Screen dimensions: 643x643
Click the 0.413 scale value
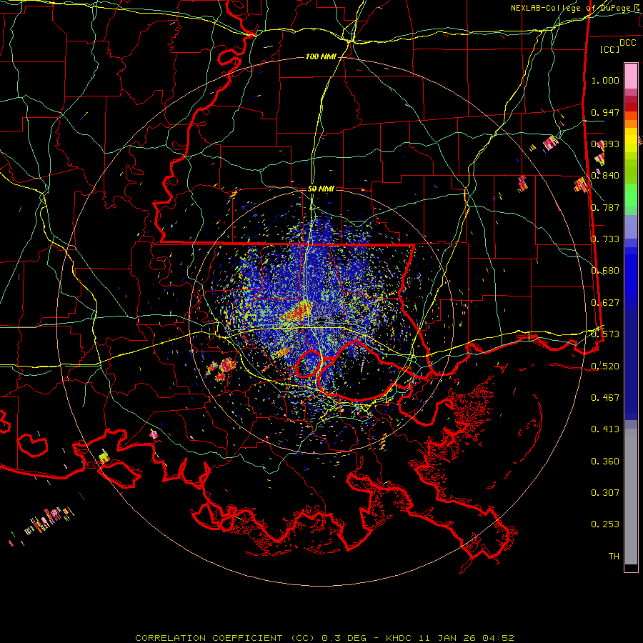pyautogui.click(x=605, y=429)
